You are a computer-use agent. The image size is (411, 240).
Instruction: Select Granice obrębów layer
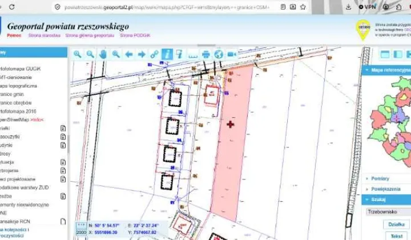[x=16, y=103]
